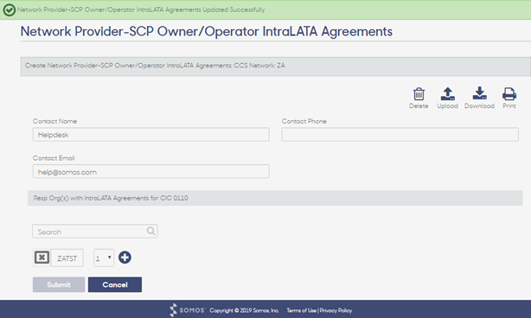The width and height of the screenshot is (531, 318).
Task: Click the Contact Phone field
Action: click(x=400, y=135)
